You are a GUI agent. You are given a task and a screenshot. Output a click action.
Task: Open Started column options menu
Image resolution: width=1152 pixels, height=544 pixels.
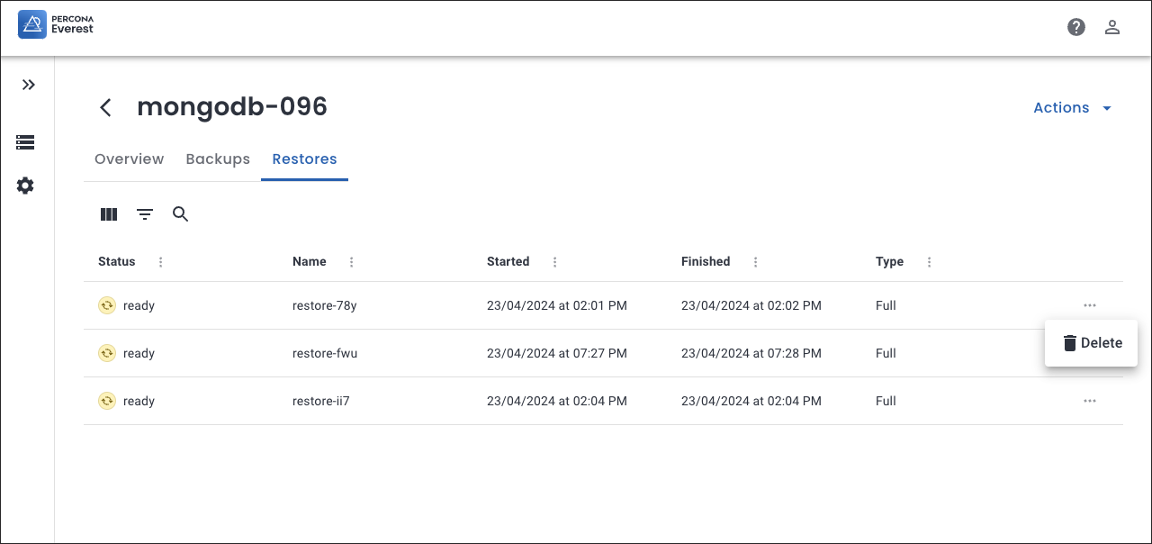(555, 262)
